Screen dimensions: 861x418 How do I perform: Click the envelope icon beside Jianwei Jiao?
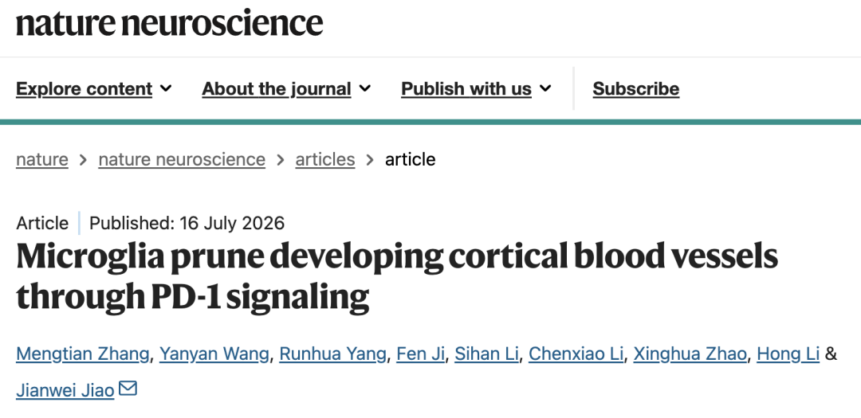[128, 389]
